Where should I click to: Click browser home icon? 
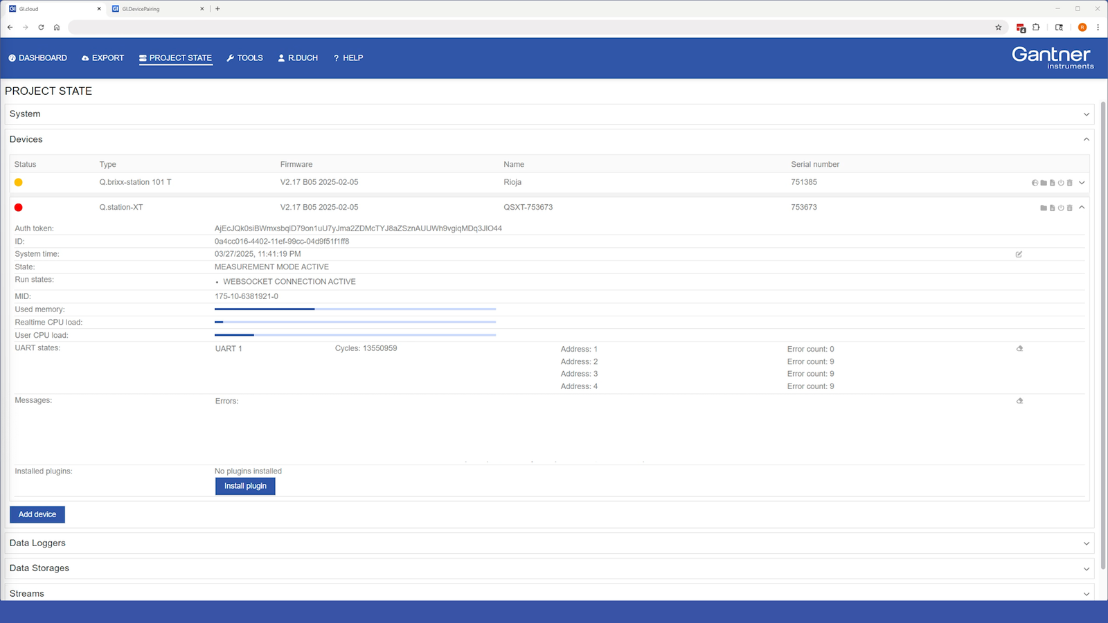coord(57,28)
